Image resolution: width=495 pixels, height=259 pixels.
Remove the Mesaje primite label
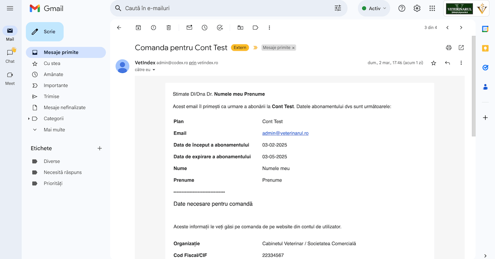click(294, 48)
